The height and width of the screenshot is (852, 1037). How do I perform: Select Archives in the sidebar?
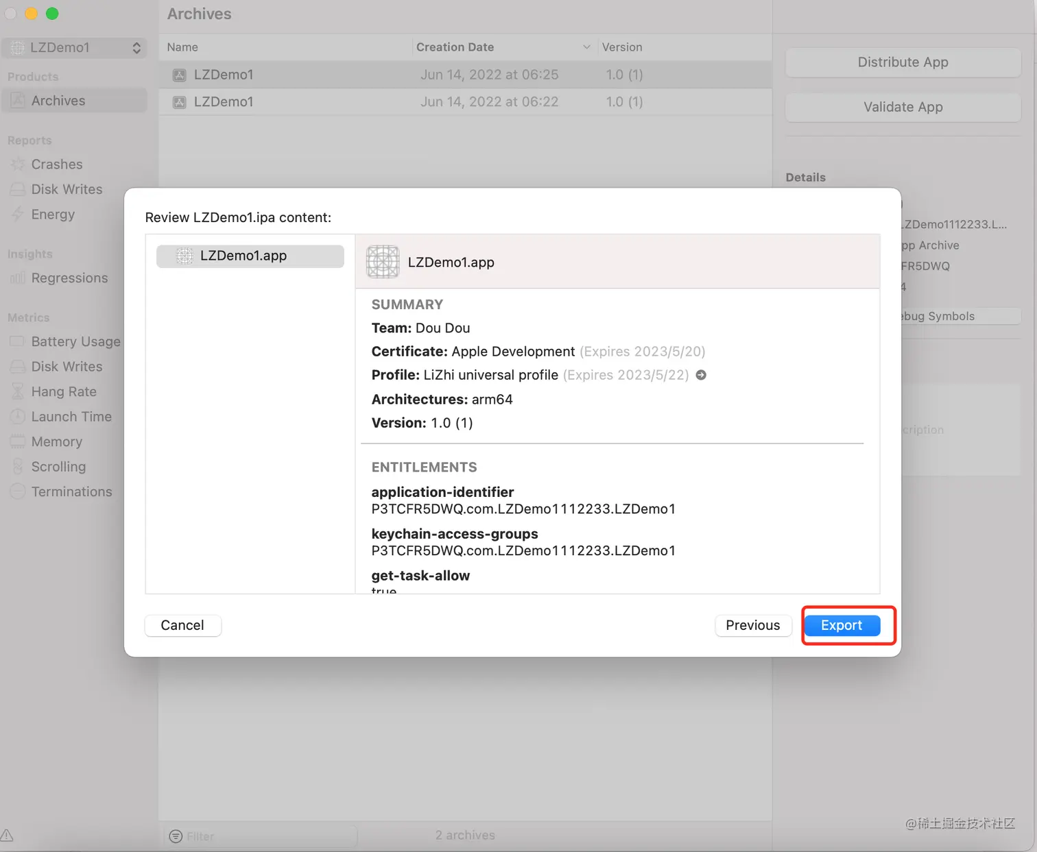[74, 101]
